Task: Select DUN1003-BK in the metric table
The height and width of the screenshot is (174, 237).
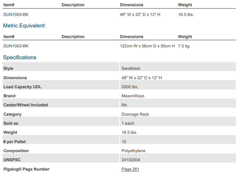Action: [16, 46]
